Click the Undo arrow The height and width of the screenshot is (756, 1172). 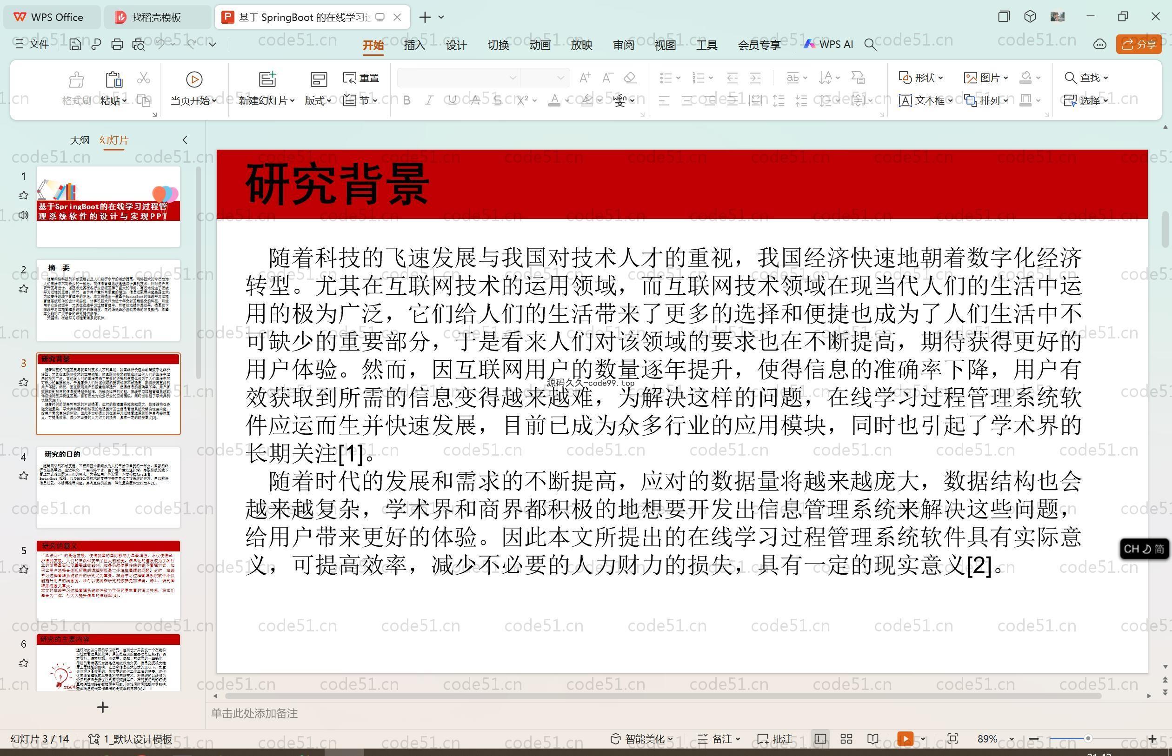click(x=160, y=44)
